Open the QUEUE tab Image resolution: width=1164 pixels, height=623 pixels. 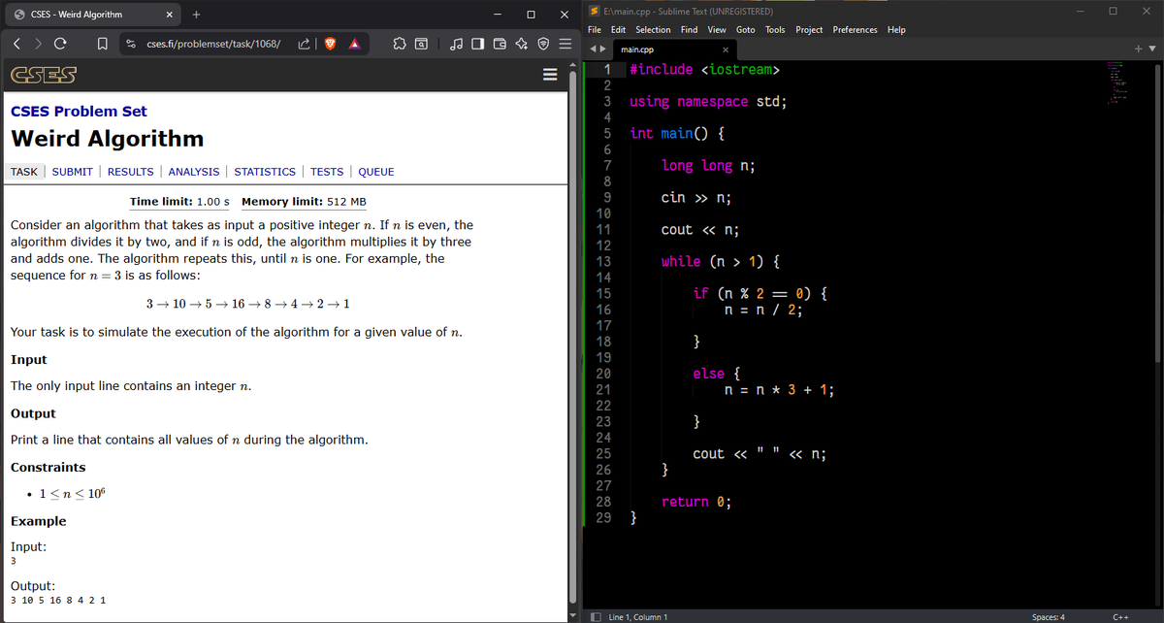[376, 172]
